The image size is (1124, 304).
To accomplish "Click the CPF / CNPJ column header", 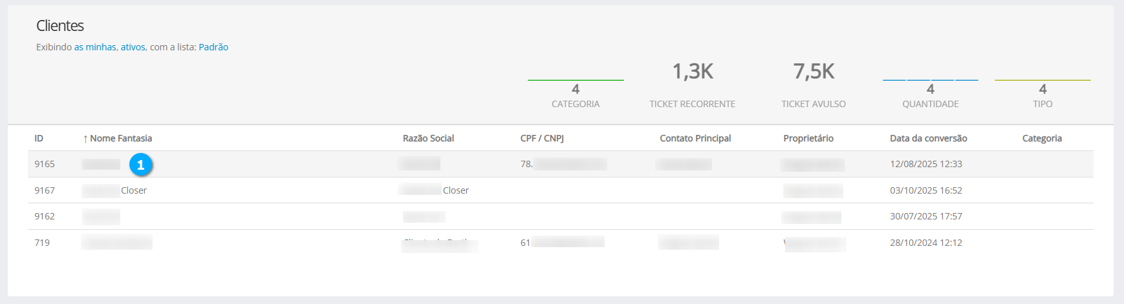I will click(x=542, y=138).
